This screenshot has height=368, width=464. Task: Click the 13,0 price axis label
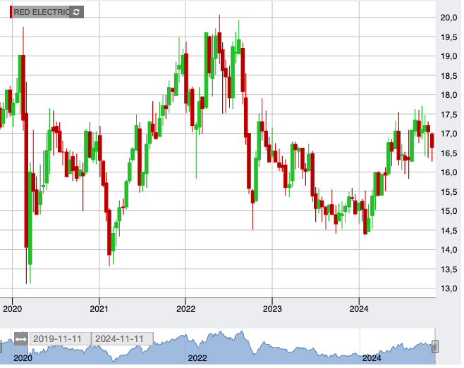pos(448,288)
